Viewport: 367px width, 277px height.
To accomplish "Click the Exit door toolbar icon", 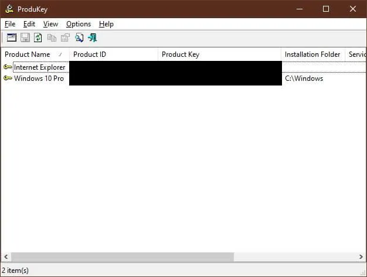I will [93, 37].
